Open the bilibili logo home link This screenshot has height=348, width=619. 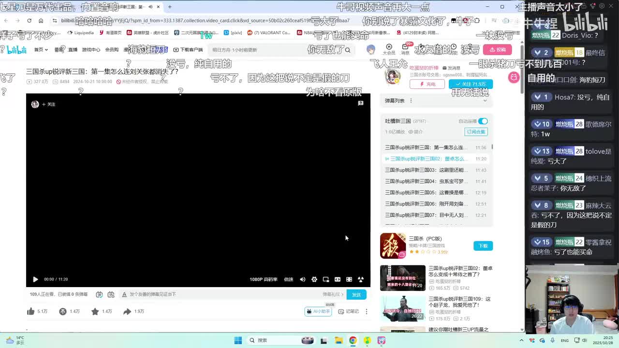(16, 50)
